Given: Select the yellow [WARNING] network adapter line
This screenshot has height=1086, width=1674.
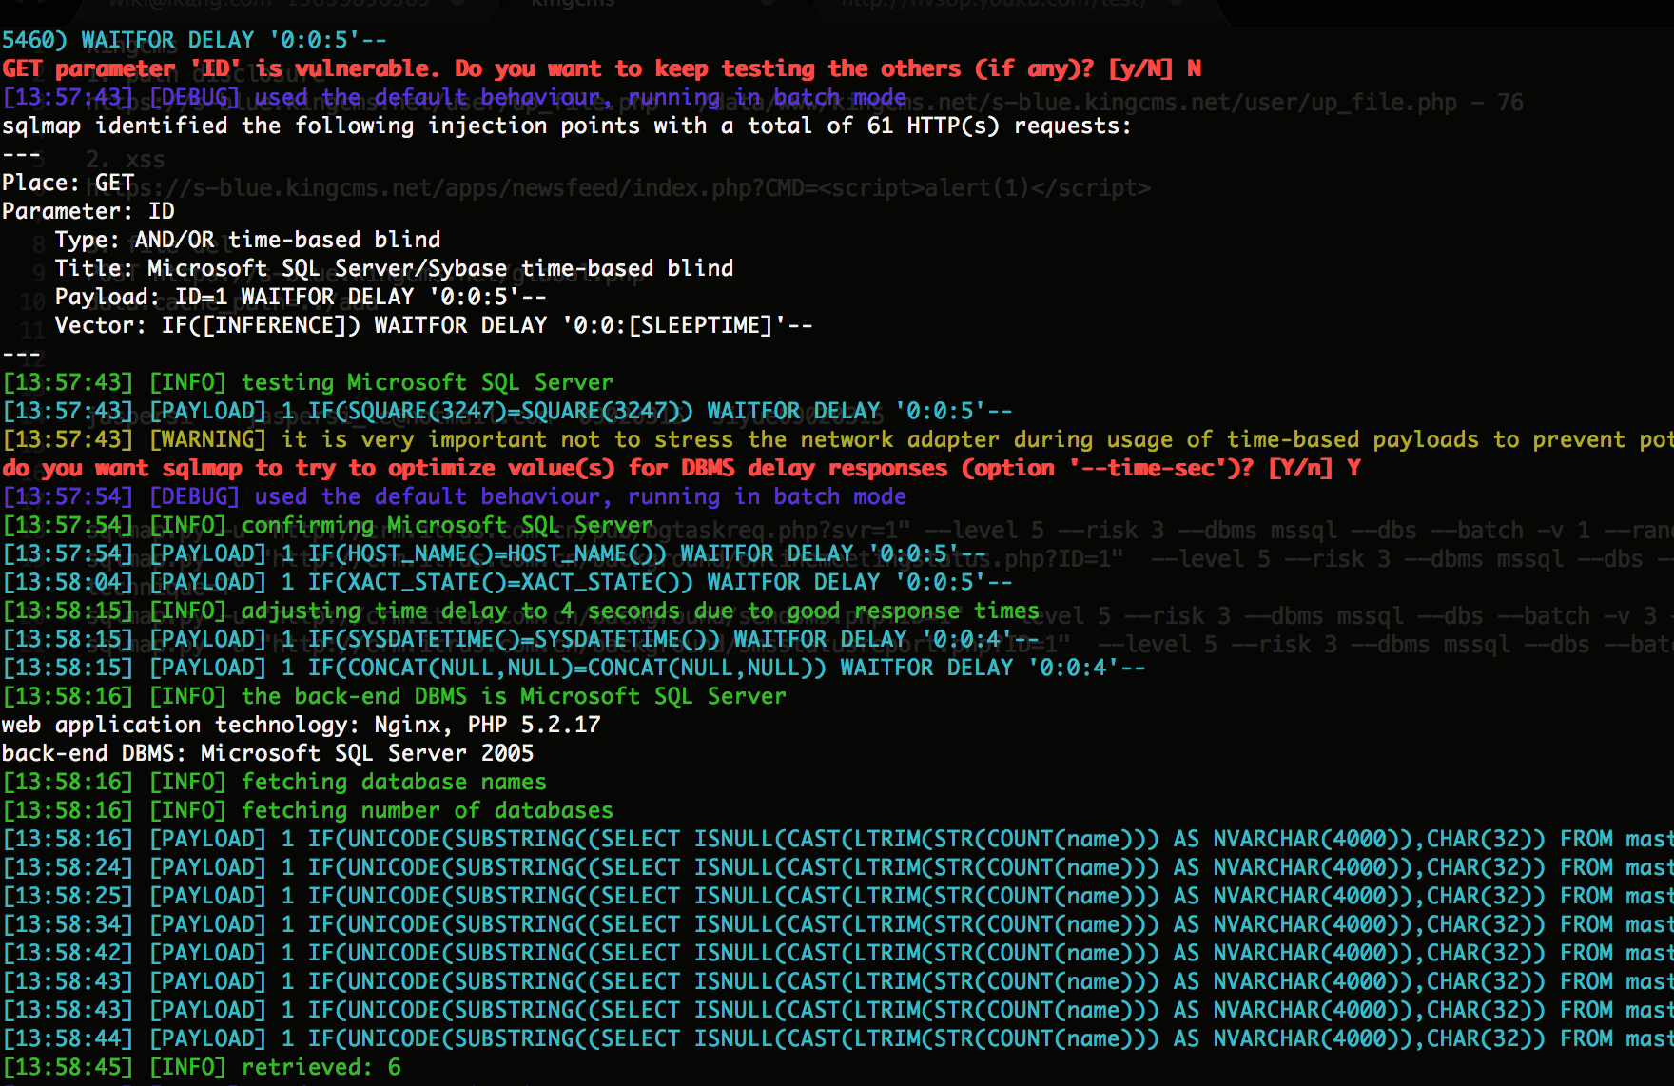Looking at the screenshot, I should pos(837,439).
